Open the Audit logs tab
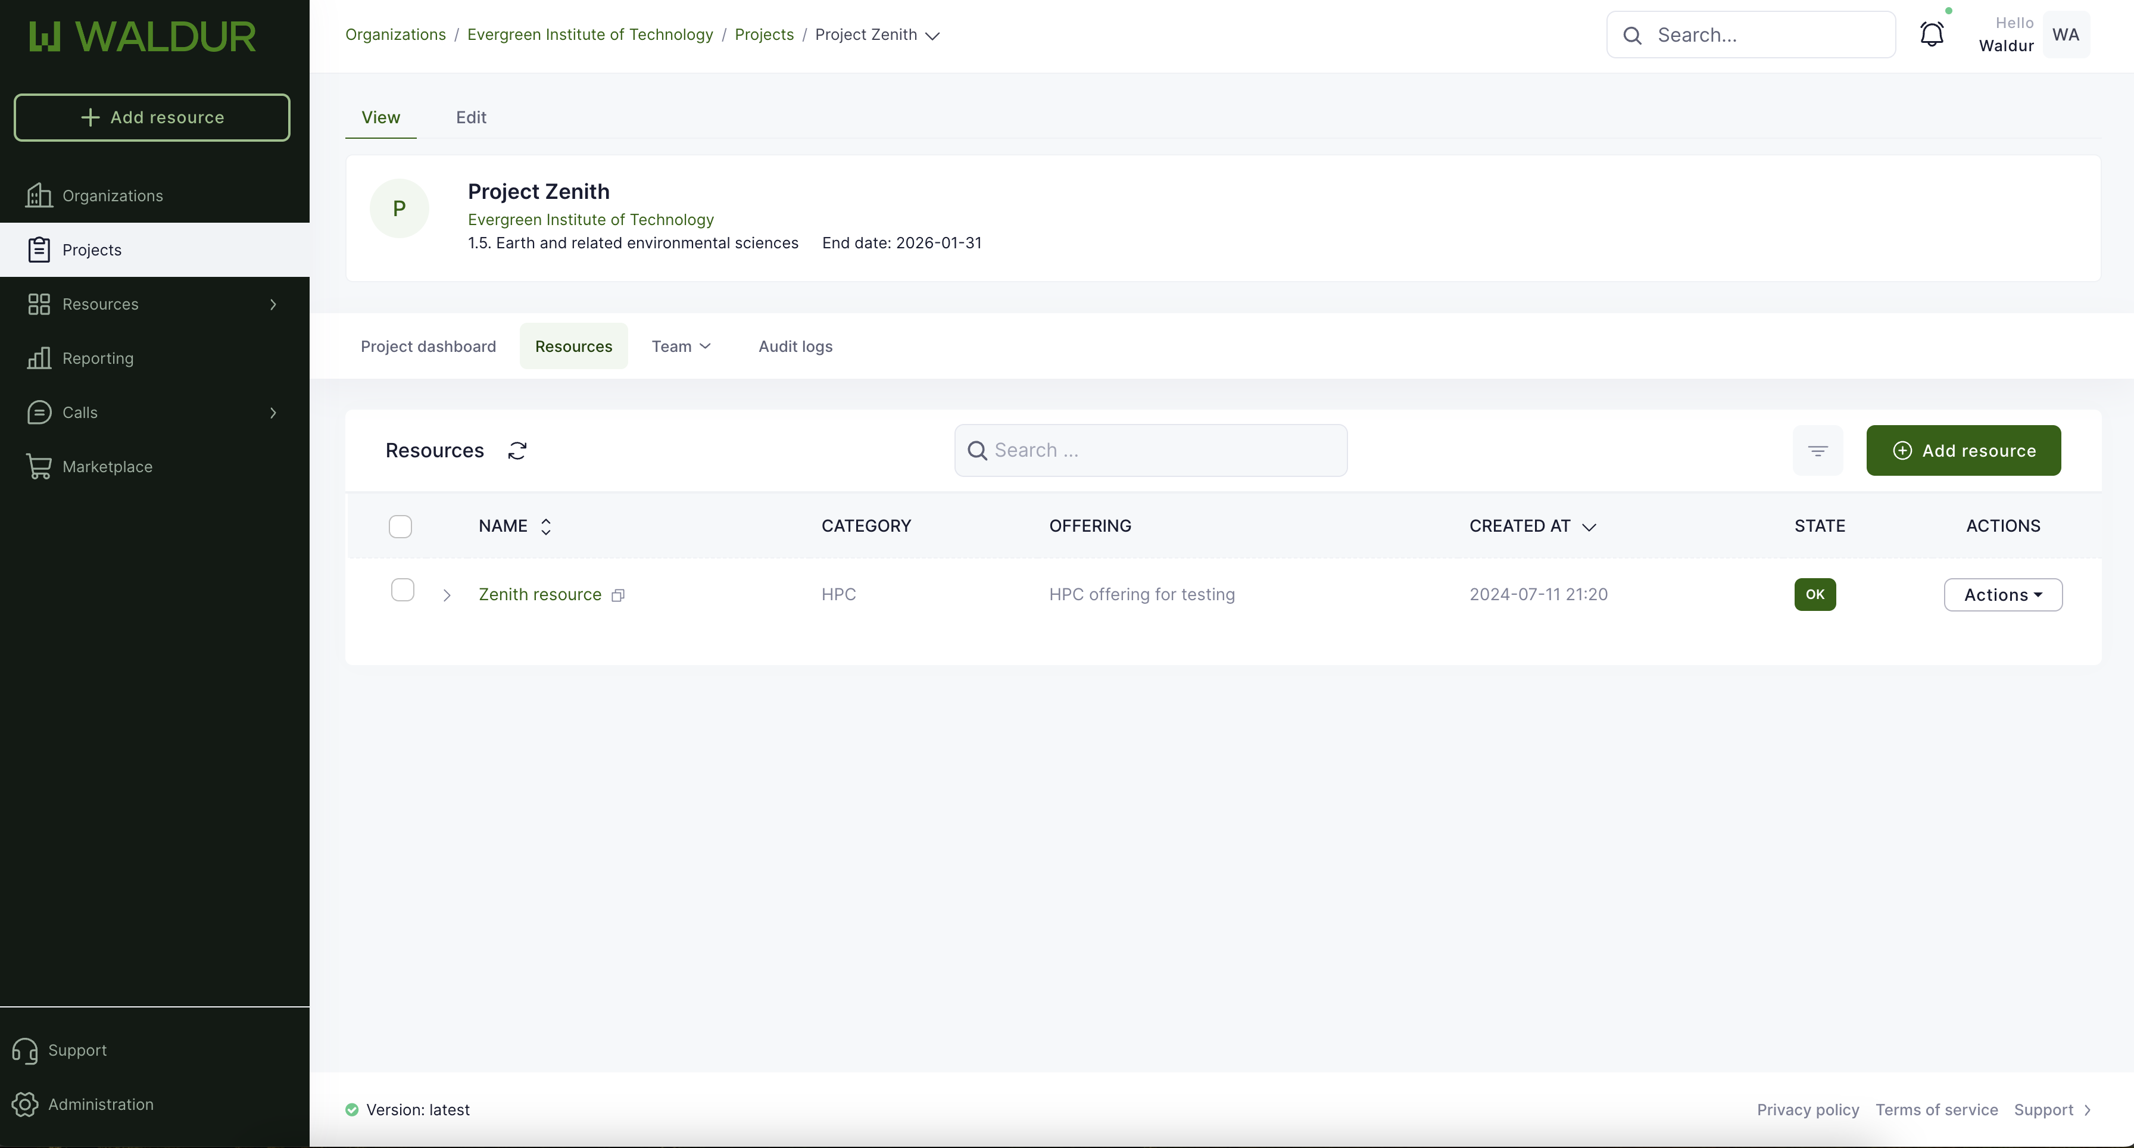Viewport: 2134px width, 1148px height. (795, 346)
